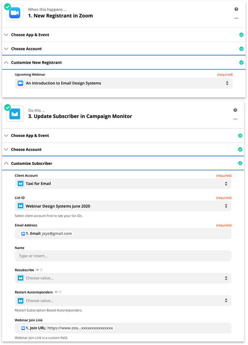248x345 pixels.
Task: Open help for Update Subscriber step
Action: tap(235, 110)
